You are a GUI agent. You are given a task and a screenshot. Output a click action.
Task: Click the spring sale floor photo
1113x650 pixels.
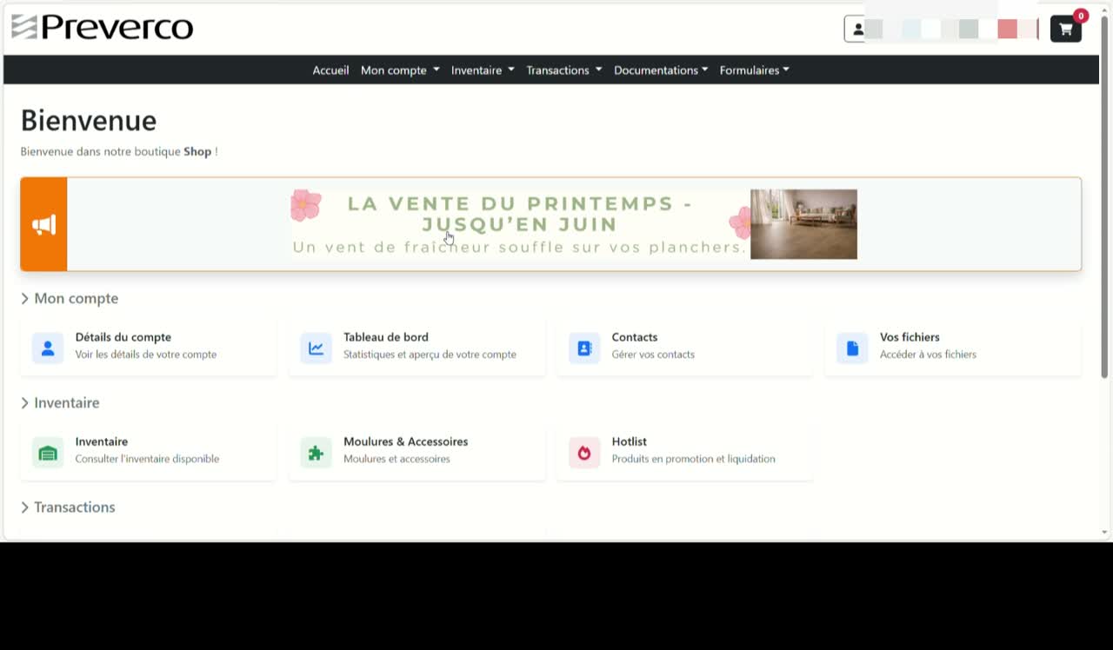tap(803, 224)
